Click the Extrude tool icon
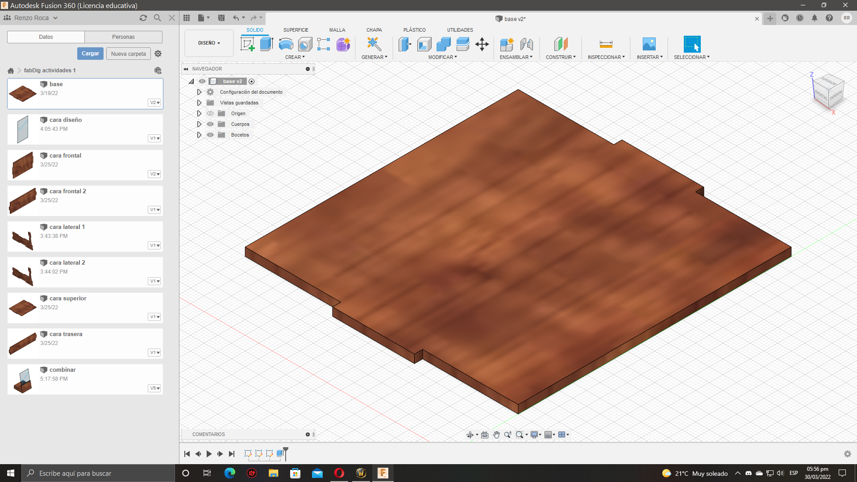The image size is (857, 482). coord(266,44)
